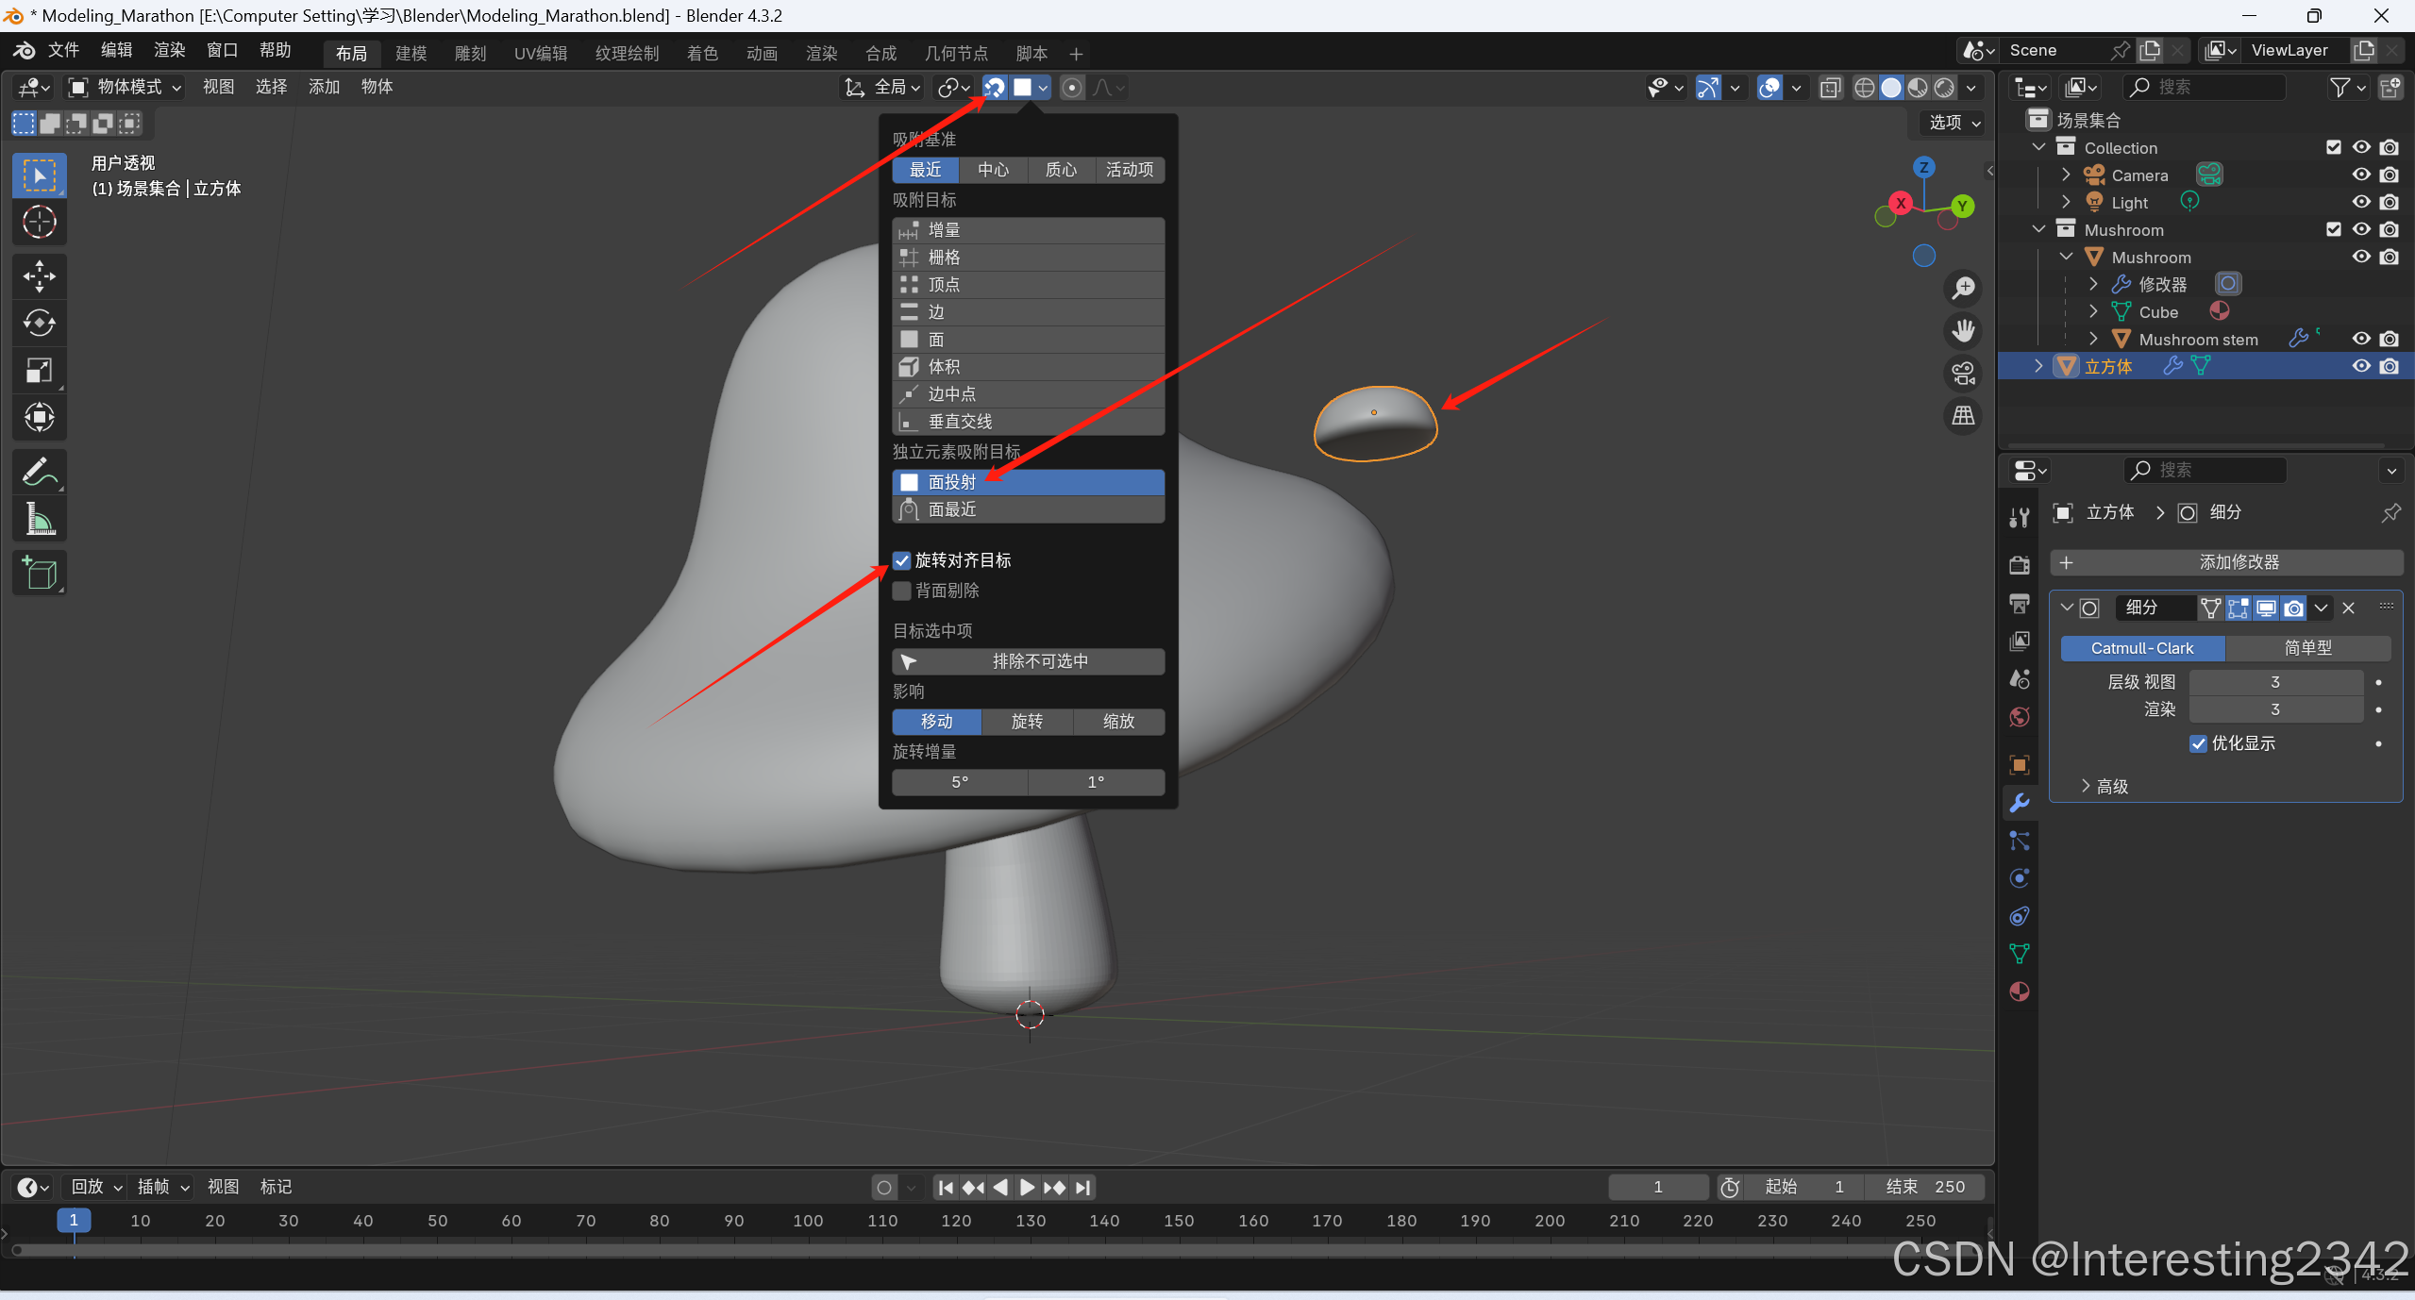The image size is (2415, 1300).
Task: Switch to the 雕刻 workspace tab
Action: [x=470, y=54]
